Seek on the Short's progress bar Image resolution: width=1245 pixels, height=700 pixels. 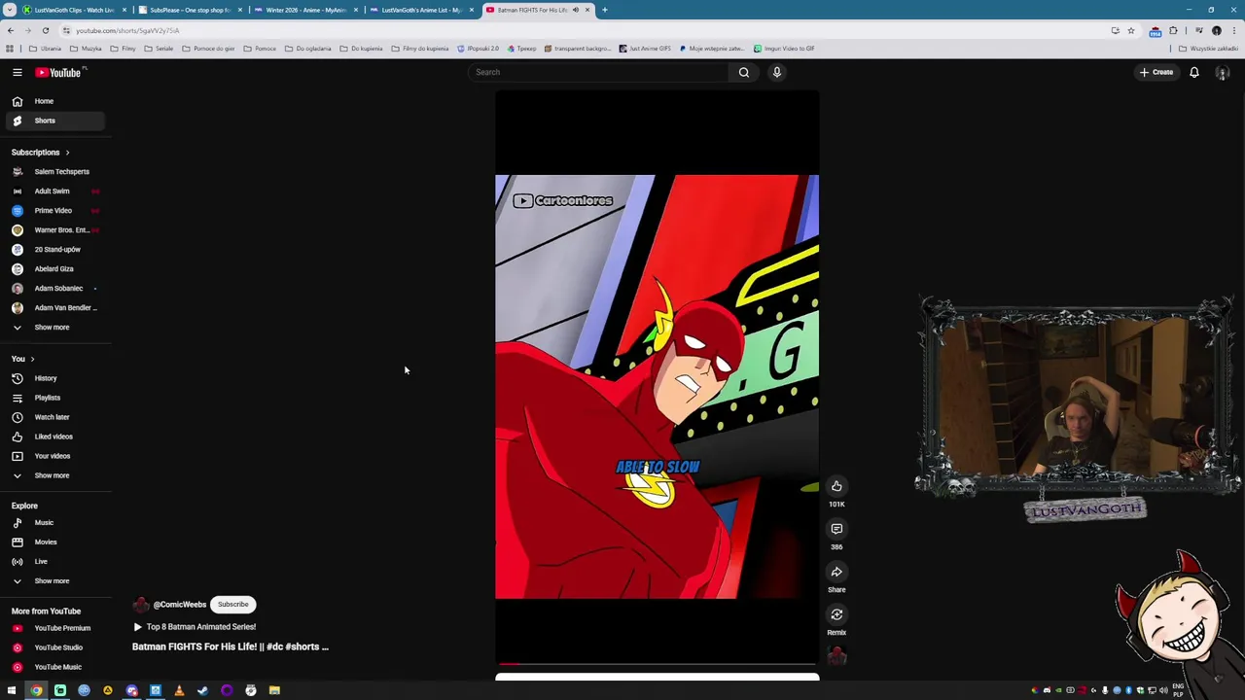tap(657, 664)
